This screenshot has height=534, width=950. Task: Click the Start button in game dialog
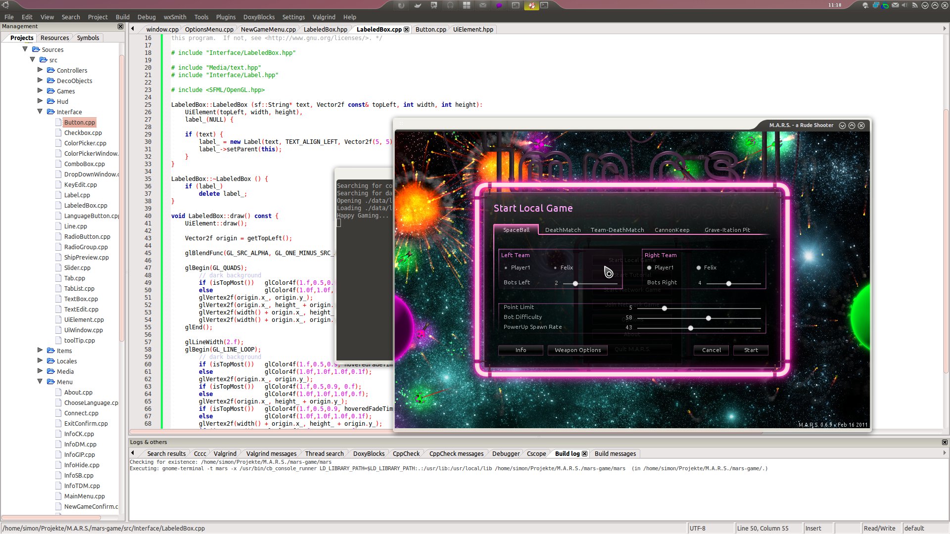tap(751, 350)
